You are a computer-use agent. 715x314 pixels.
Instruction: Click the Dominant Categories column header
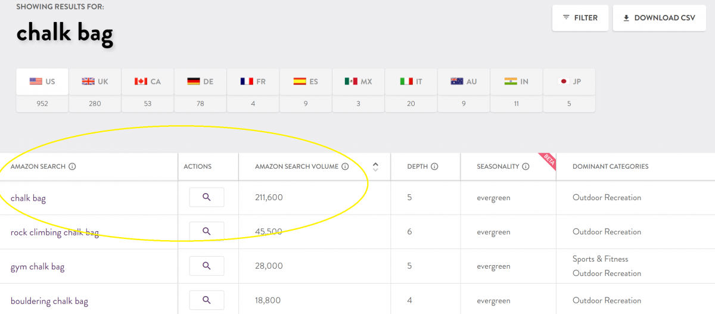pyautogui.click(x=610, y=167)
